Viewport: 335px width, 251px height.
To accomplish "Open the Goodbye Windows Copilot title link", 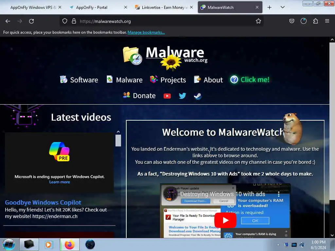I will [43, 203].
